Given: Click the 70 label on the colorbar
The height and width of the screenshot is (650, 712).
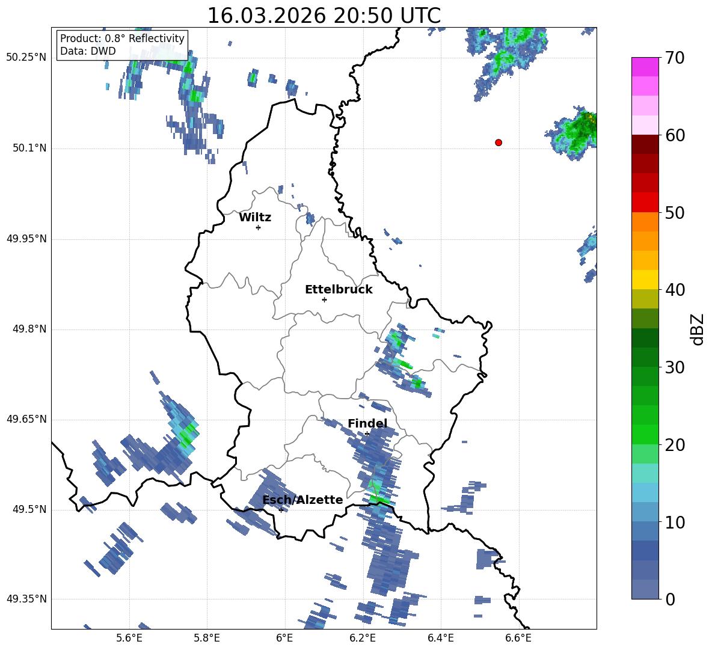Looking at the screenshot, I should [675, 58].
